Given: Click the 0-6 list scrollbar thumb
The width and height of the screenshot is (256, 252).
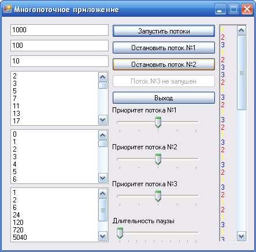Looking at the screenshot, I should tap(103, 144).
